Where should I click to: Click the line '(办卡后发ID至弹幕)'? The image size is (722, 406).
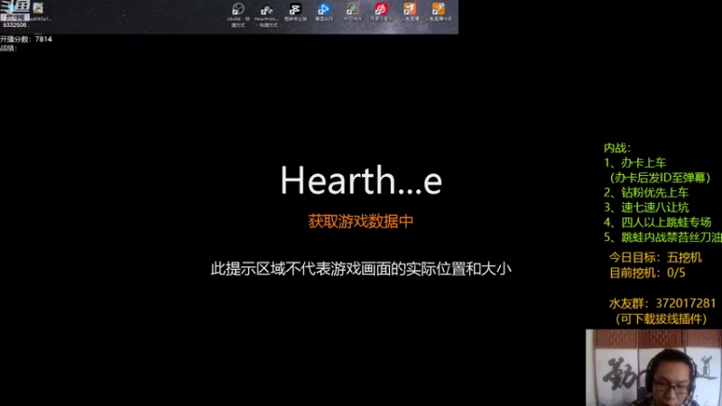[x=661, y=178]
